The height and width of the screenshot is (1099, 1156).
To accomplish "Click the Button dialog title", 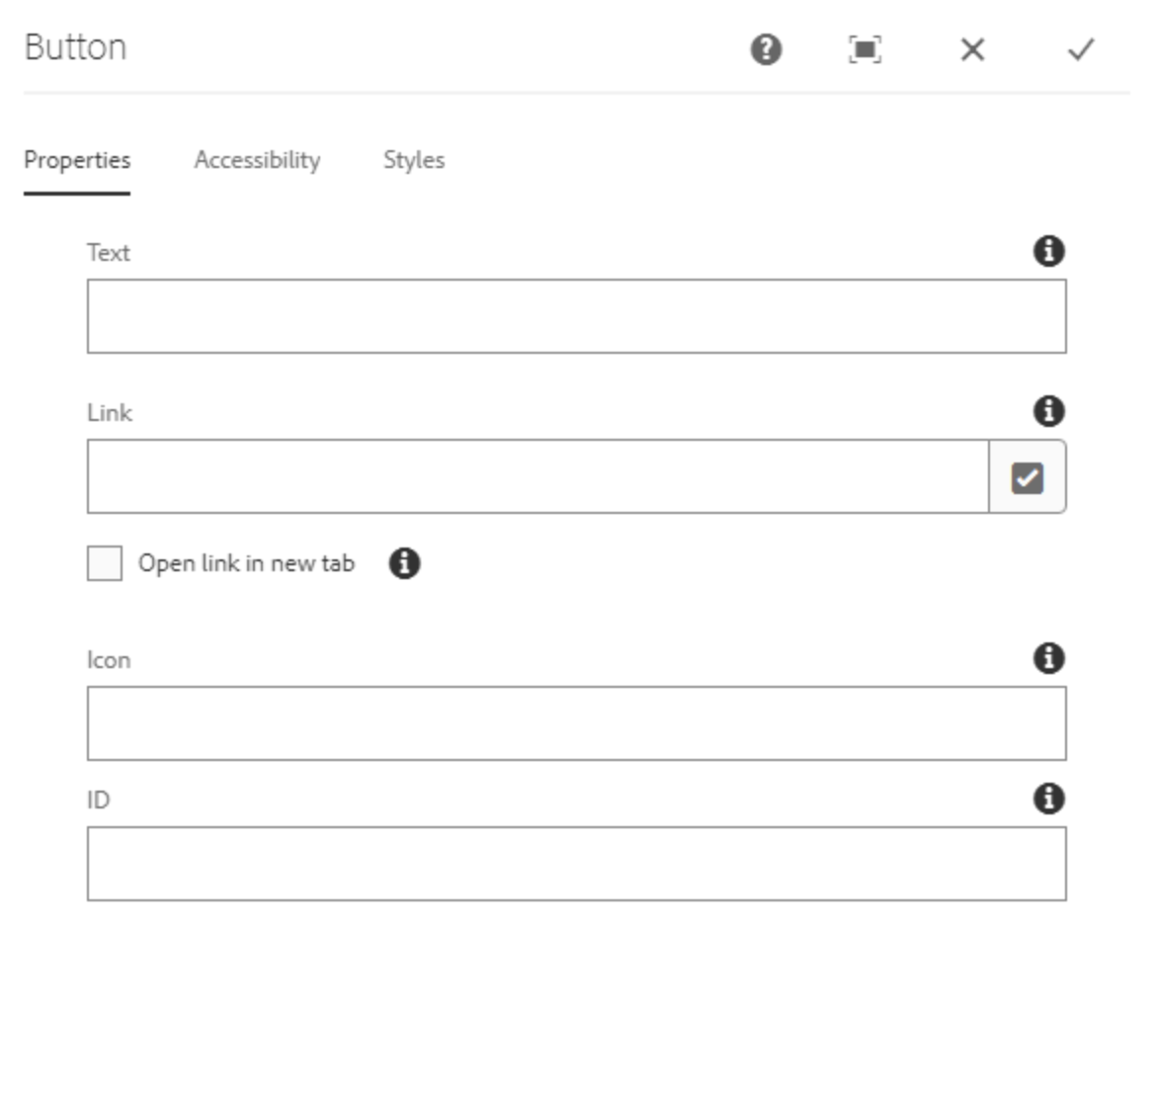I will pos(75,47).
